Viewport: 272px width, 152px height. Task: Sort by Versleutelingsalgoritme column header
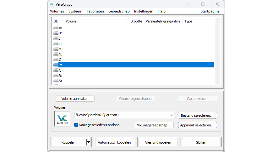point(163,21)
